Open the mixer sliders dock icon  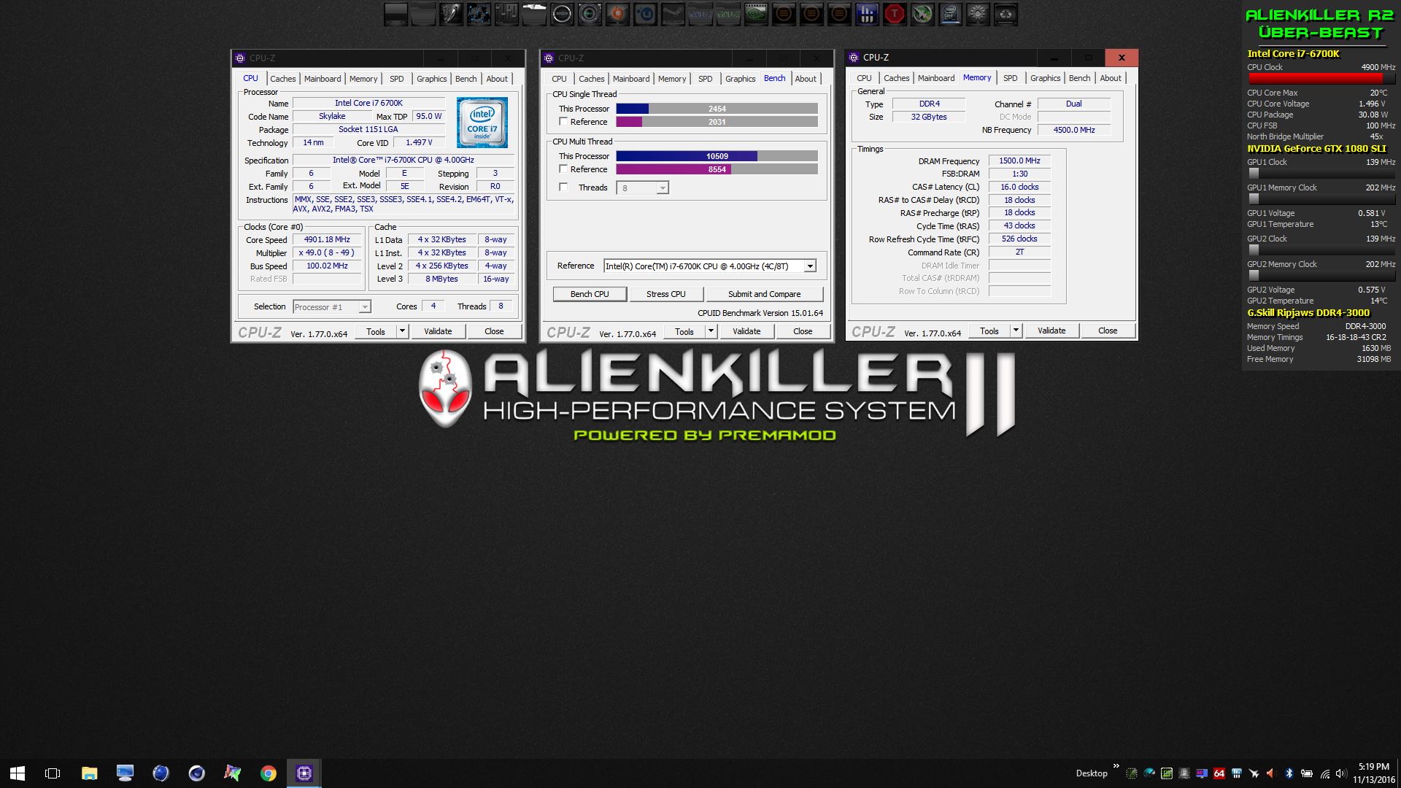pos(506,14)
